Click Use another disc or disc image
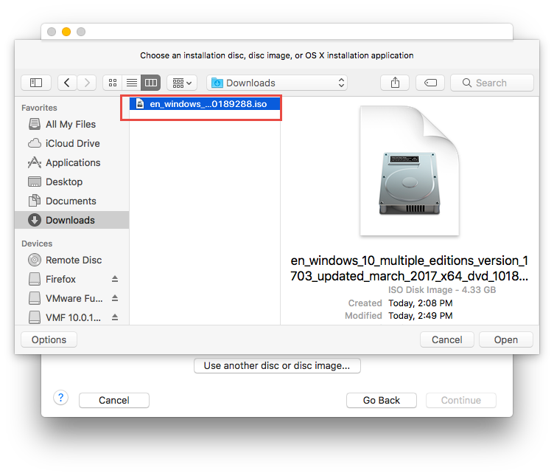This screenshot has height=476, width=554. point(277,365)
